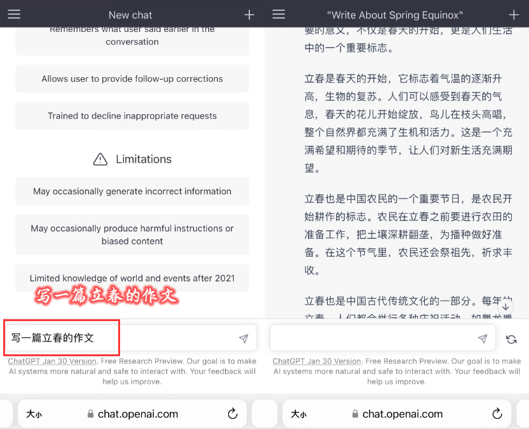
Task: Tap chat.openai.com URL in the left address bar
Action: pyautogui.click(x=137, y=414)
